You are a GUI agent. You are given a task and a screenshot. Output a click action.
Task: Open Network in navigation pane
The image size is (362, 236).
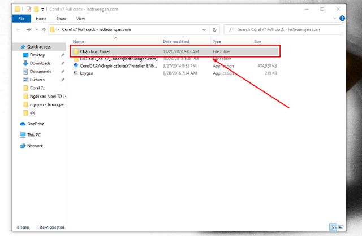[35, 146]
